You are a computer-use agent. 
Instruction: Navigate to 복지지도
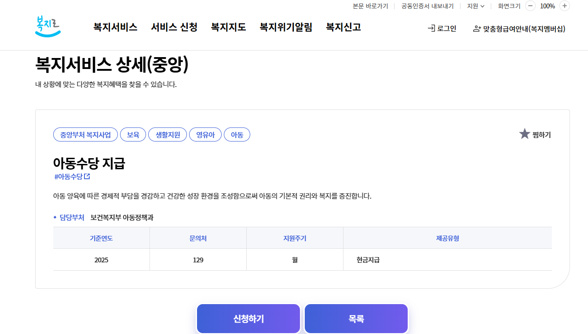tap(228, 27)
